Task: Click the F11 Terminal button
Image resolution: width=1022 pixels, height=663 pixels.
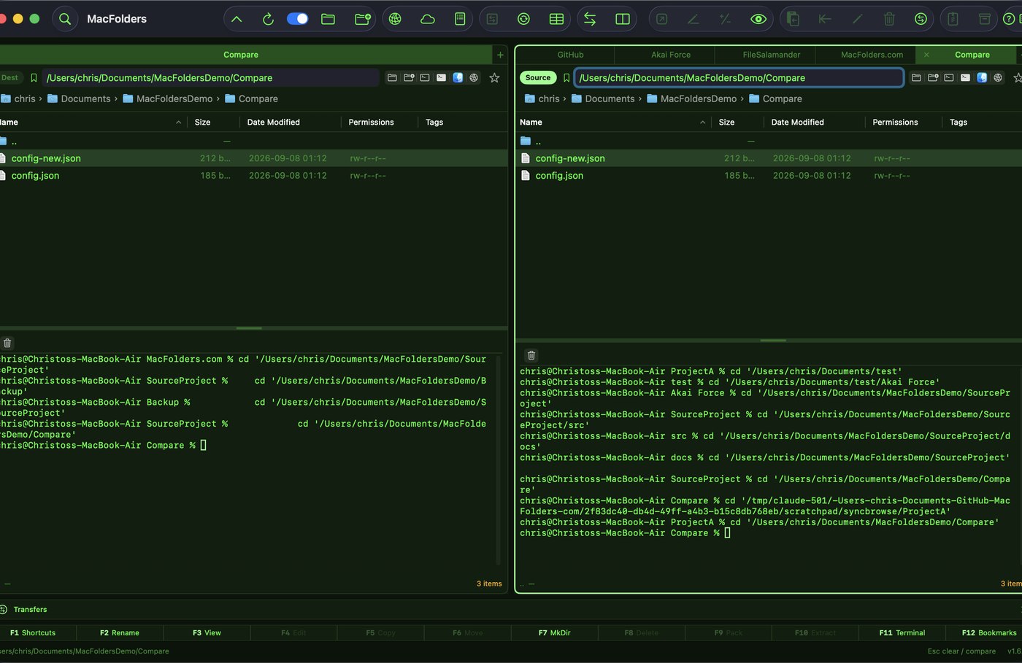Action: 902,633
